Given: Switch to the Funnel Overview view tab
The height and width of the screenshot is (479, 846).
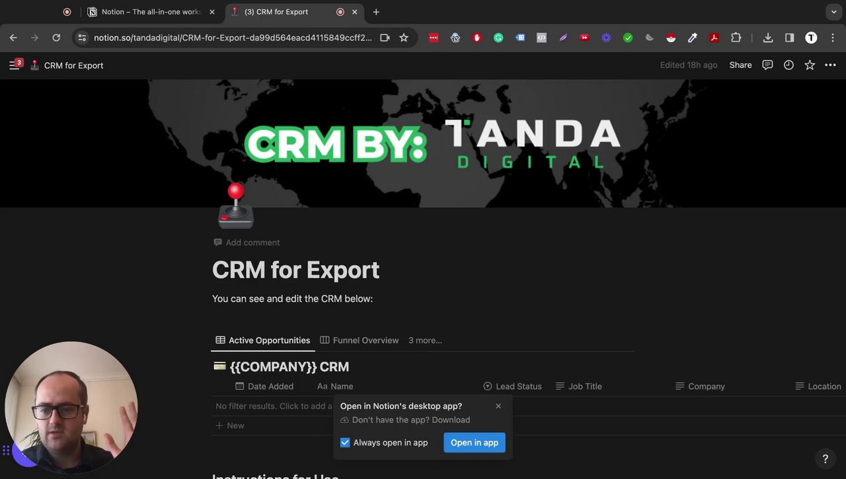Looking at the screenshot, I should (x=359, y=340).
